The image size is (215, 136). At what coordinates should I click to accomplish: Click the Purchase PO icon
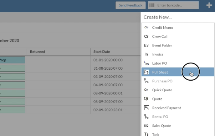point(146,81)
